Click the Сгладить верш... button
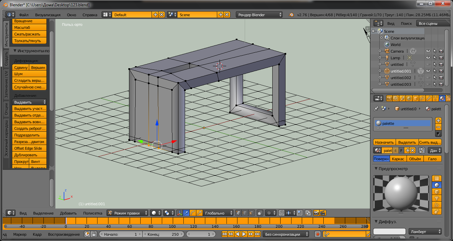This screenshot has height=241, width=453. pyautogui.click(x=30, y=80)
